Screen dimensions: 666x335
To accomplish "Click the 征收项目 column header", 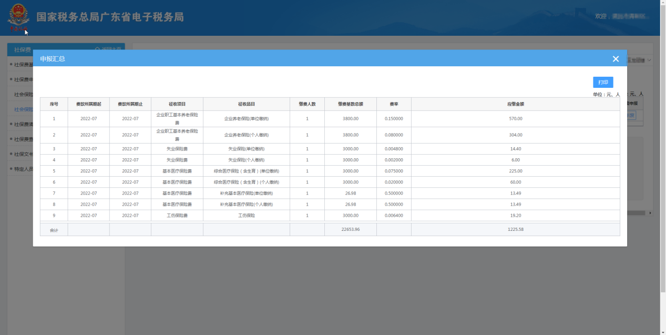I will [x=177, y=104].
